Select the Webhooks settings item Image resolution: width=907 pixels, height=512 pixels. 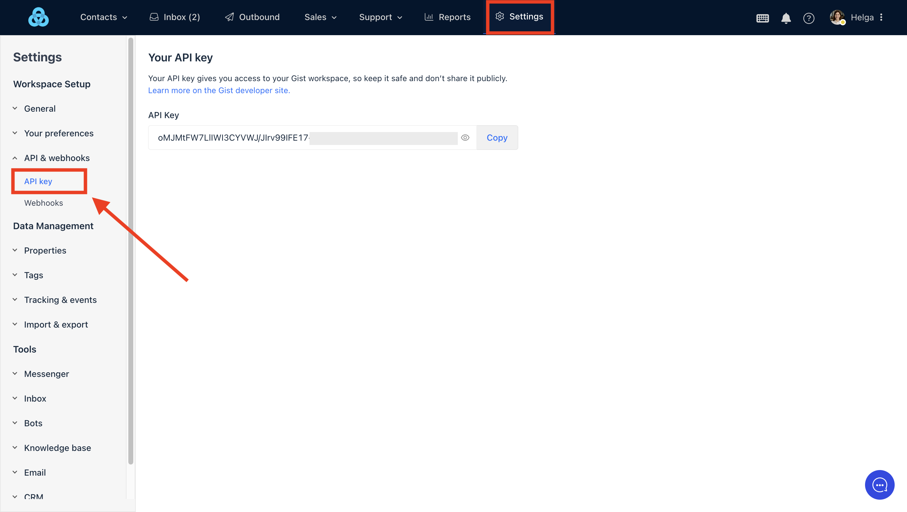pos(43,203)
